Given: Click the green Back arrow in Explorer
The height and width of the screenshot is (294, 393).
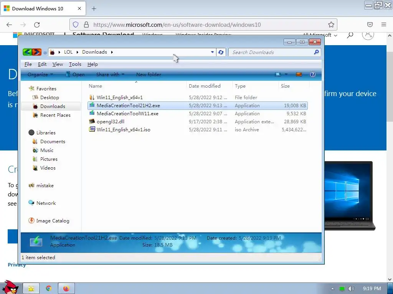Looking at the screenshot, I should point(27,52).
